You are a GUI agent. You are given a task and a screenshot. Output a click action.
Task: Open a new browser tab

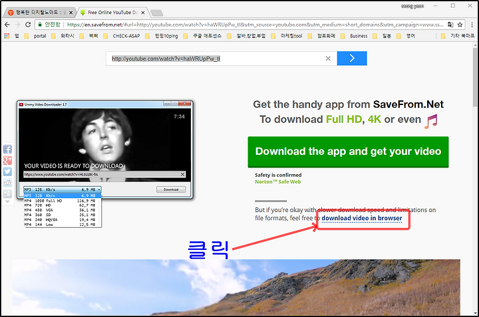tap(157, 13)
